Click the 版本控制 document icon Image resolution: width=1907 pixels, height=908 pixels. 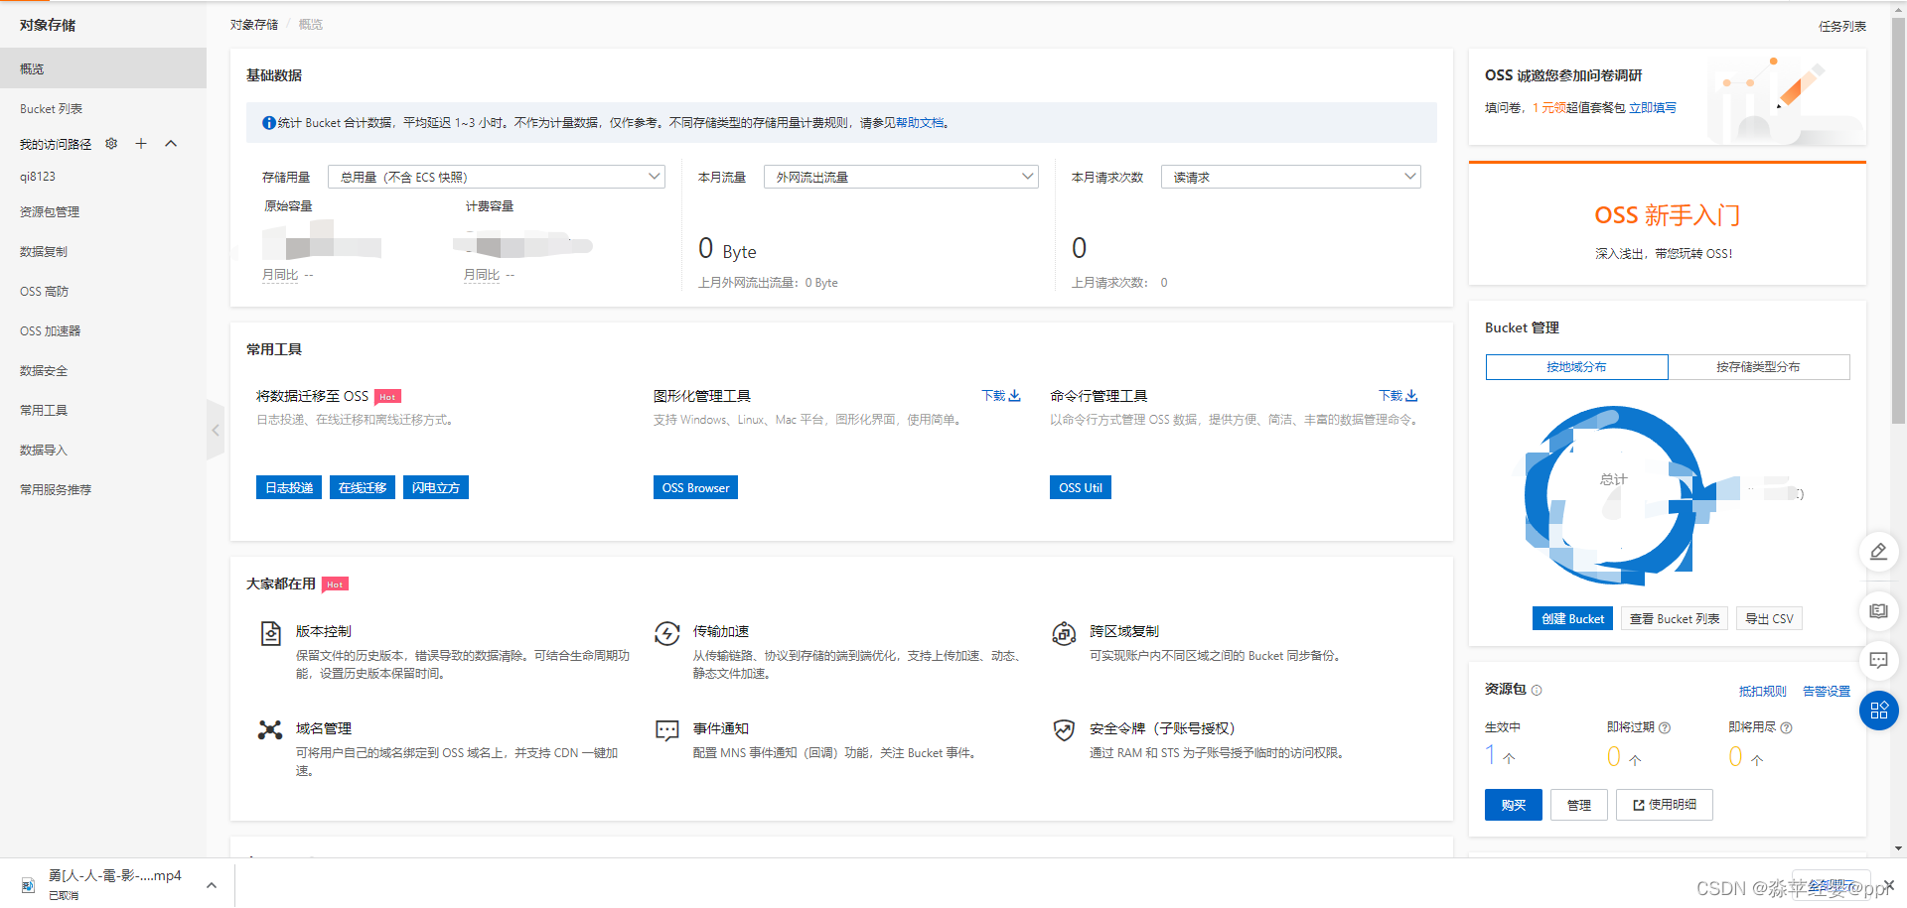270,633
